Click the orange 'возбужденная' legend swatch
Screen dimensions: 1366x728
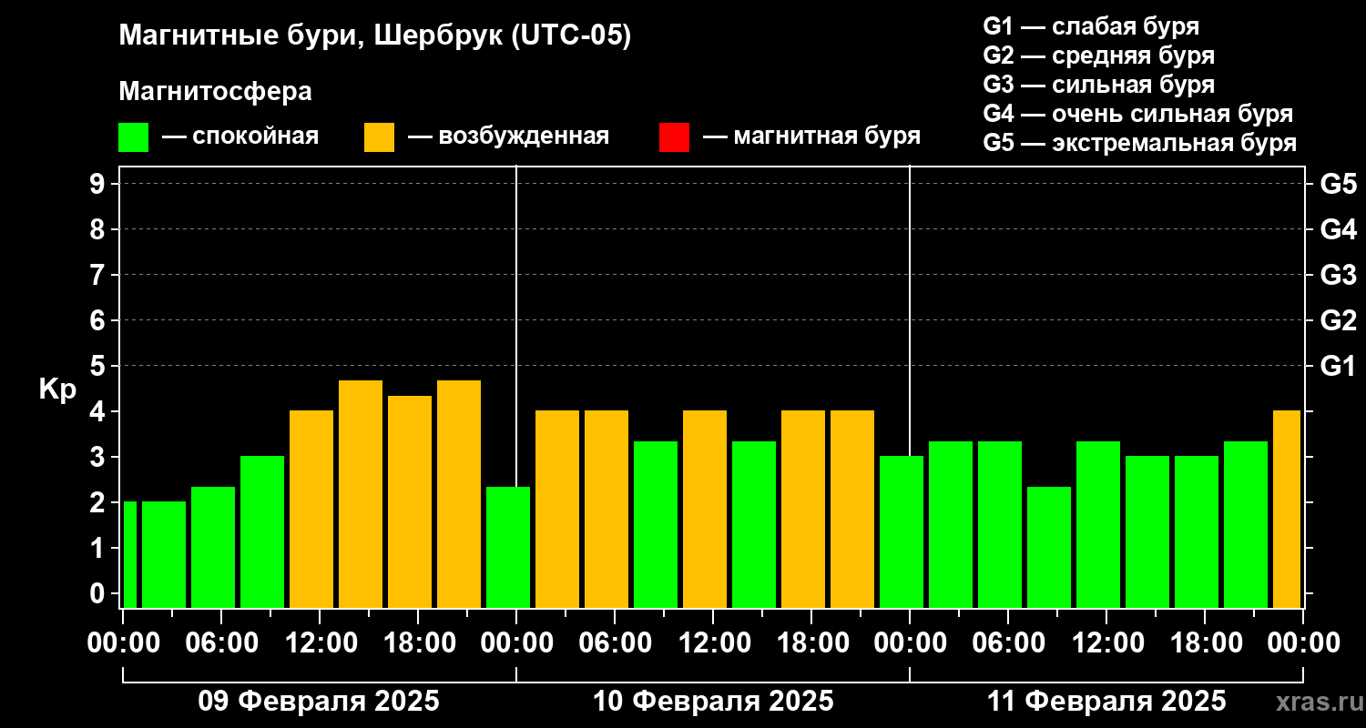pos(379,137)
